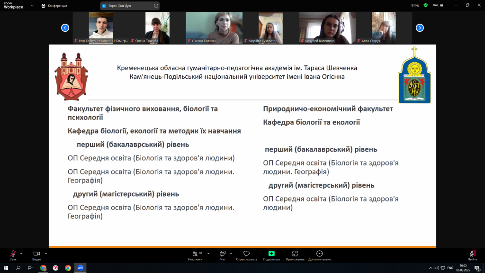The height and width of the screenshot is (273, 485).
Task: Open Google Chrome from the taskbar
Action: point(68,268)
